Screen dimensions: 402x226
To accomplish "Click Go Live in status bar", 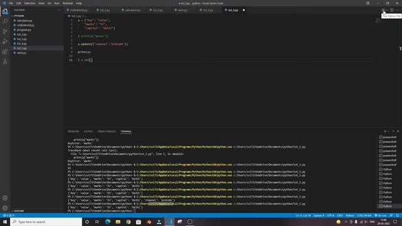I will 381,215.
